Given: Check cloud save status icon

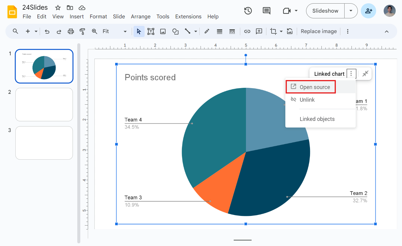Looking at the screenshot, I should click(x=81, y=8).
